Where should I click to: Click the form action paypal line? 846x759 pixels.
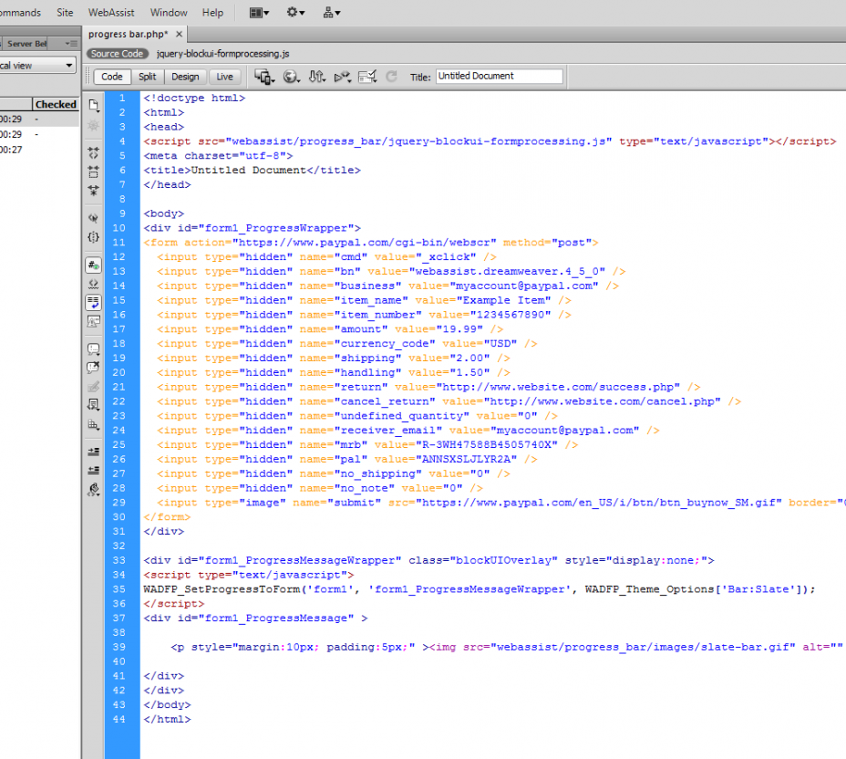click(371, 243)
